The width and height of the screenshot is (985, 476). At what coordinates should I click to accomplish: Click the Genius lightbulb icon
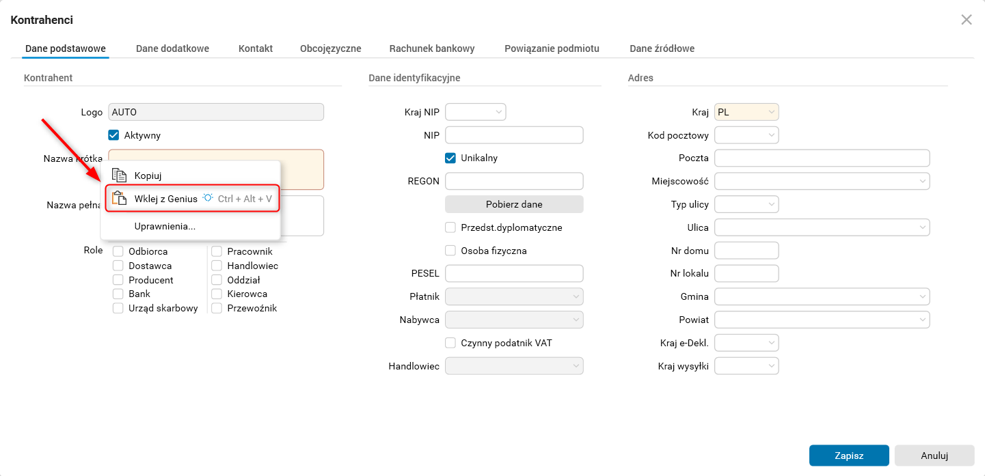(208, 198)
